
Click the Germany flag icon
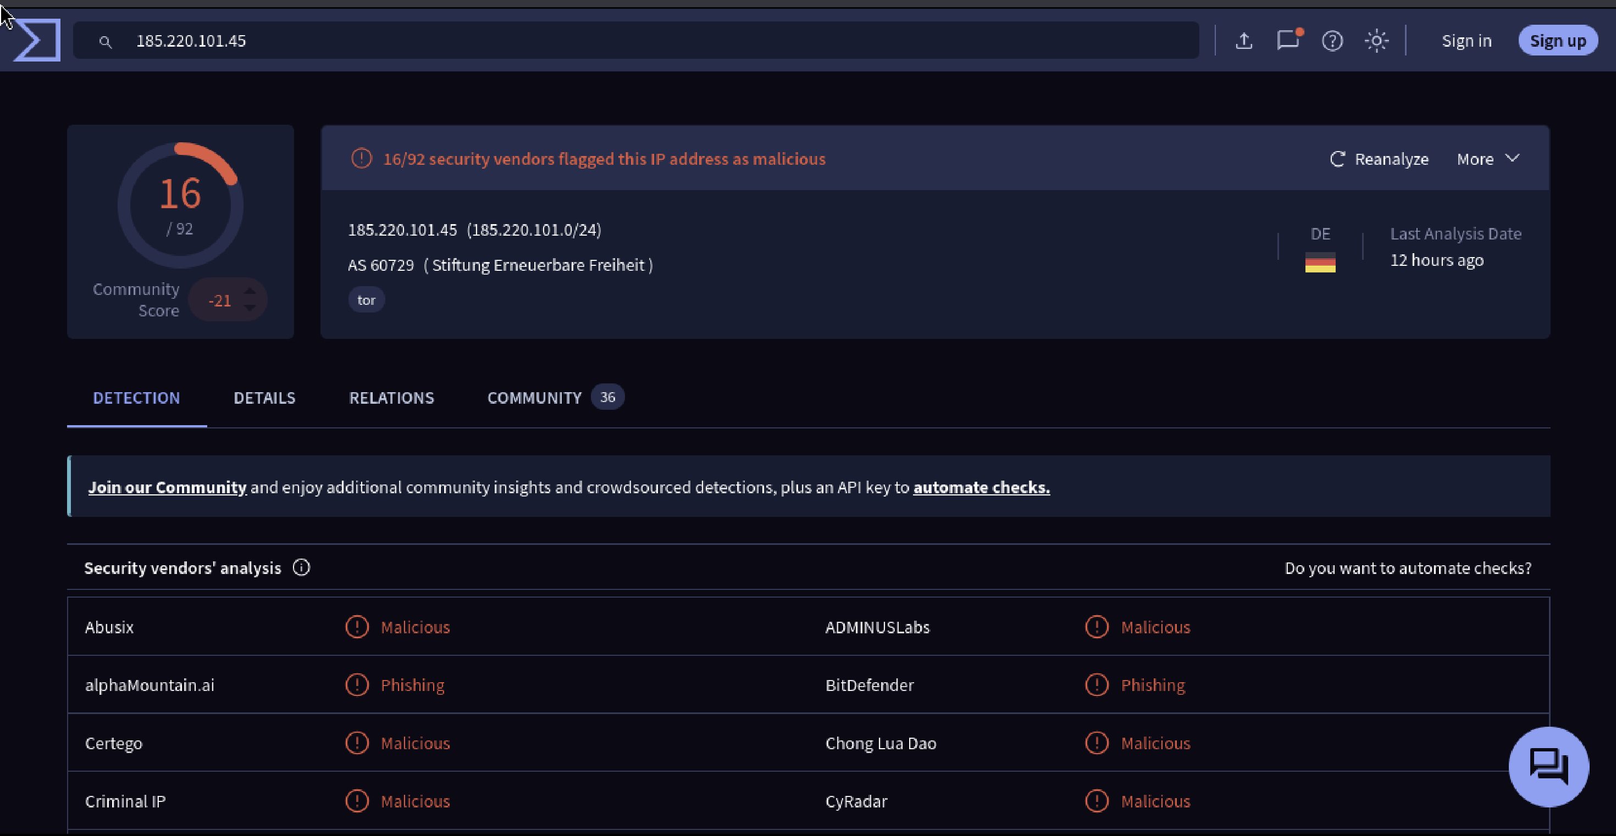click(x=1320, y=263)
